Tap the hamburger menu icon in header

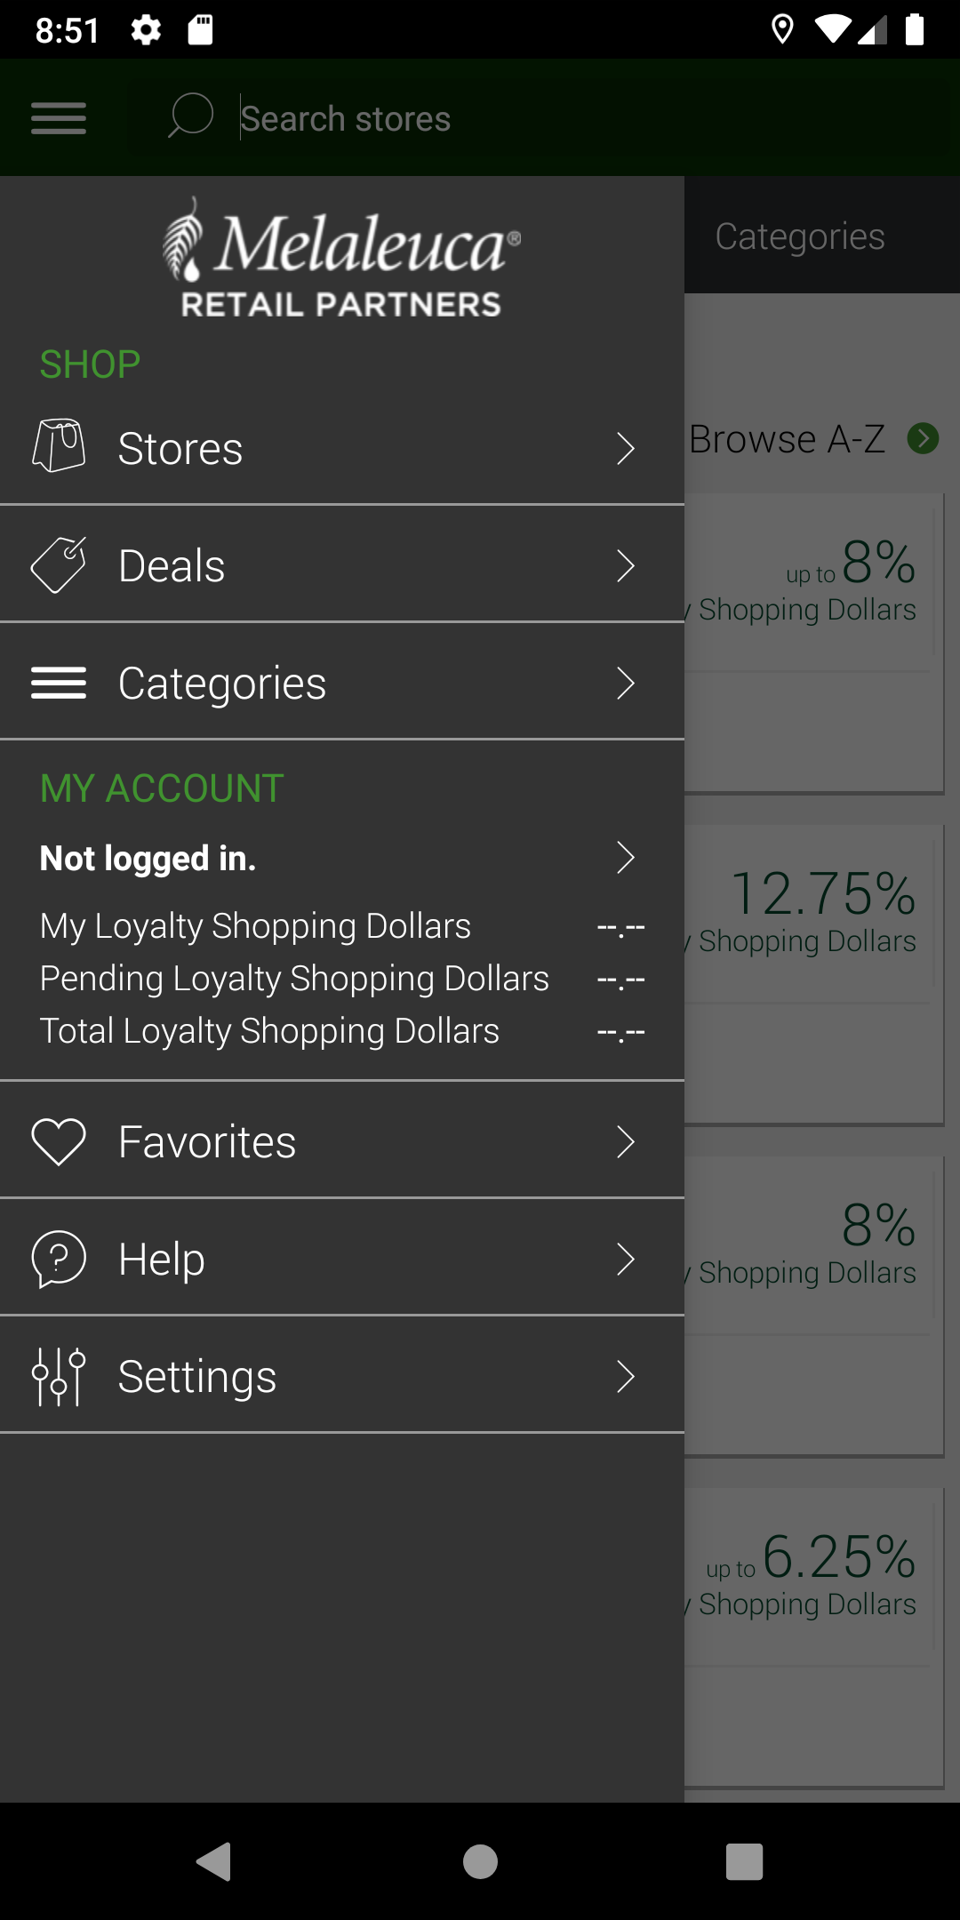(x=59, y=118)
